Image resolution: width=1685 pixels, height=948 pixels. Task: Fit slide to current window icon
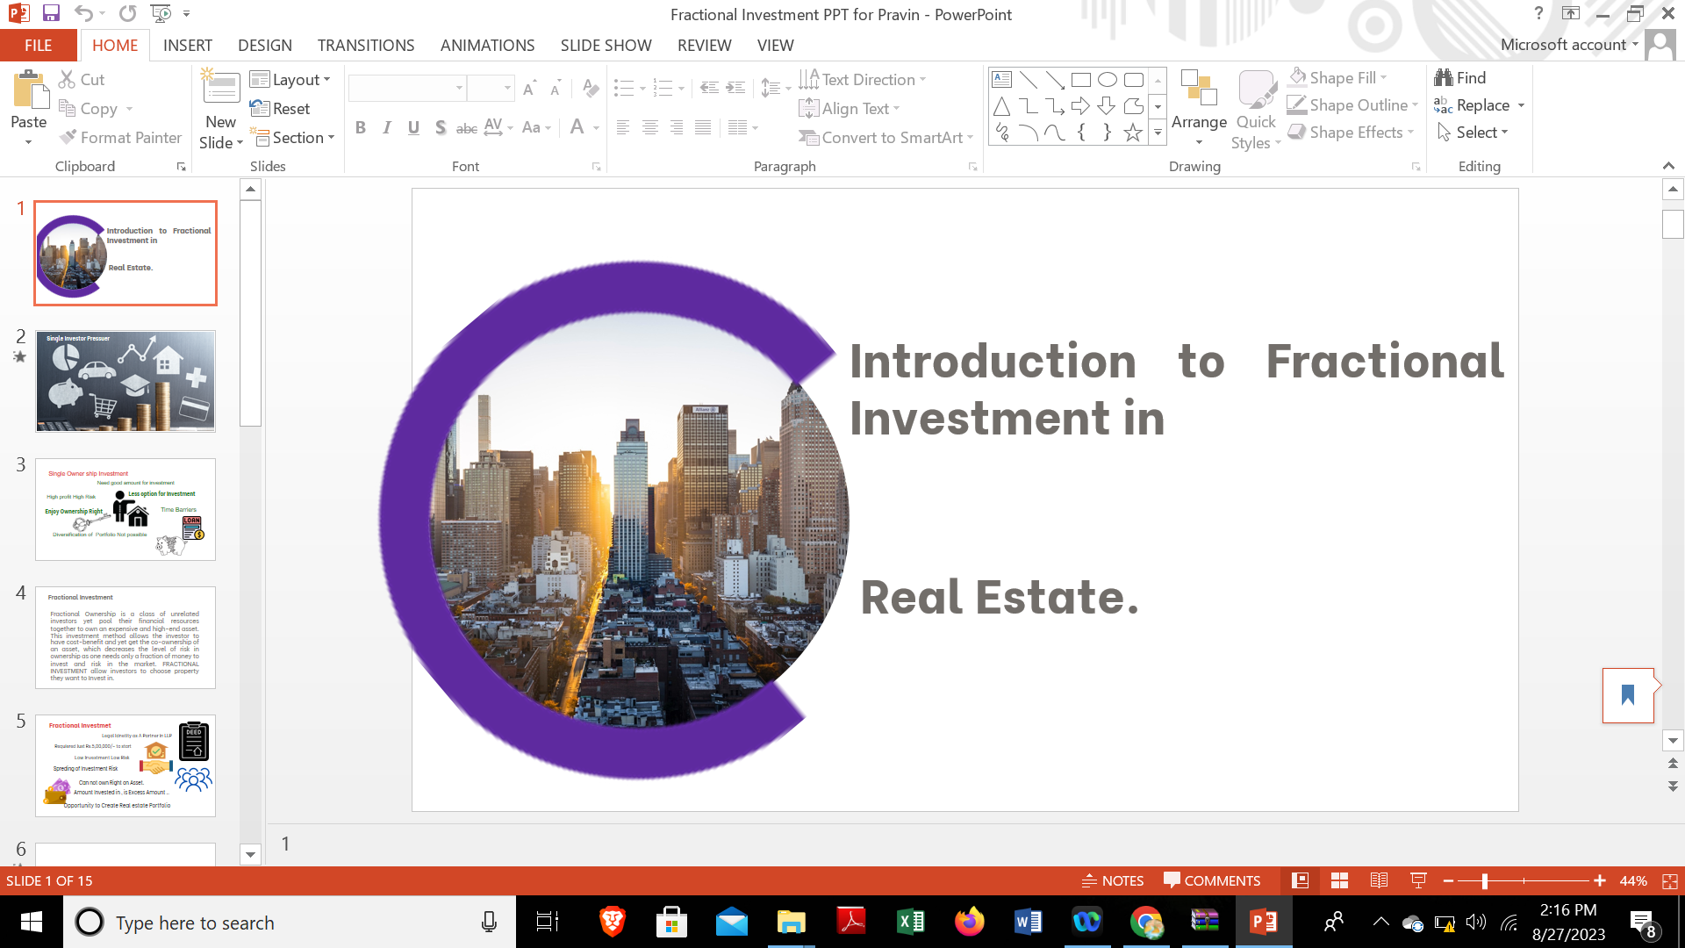1670,880
